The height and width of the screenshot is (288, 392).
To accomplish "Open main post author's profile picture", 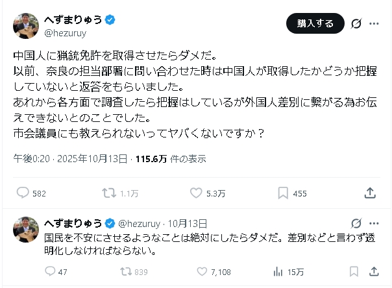I will [26, 24].
